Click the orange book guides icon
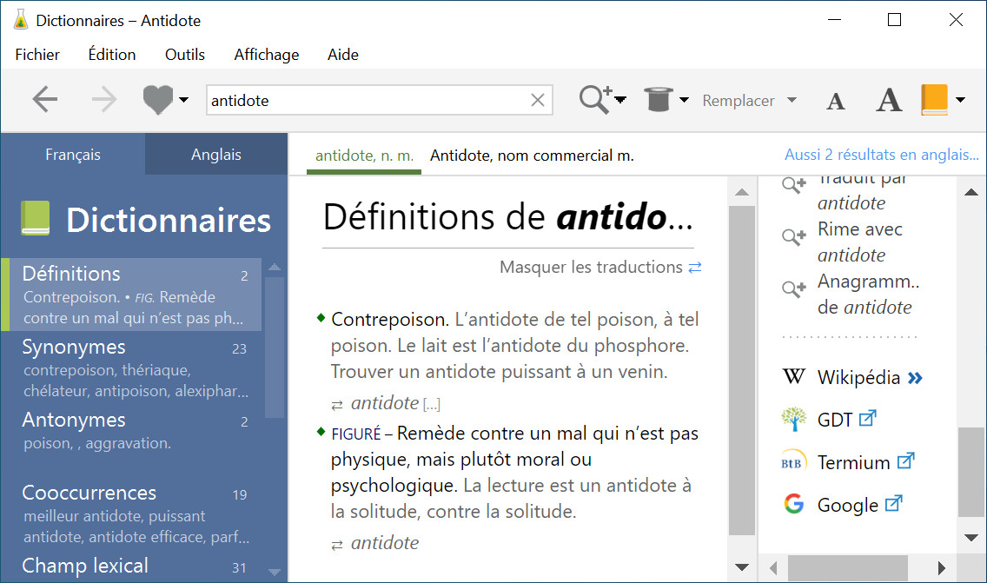The image size is (987, 583). coord(934,99)
